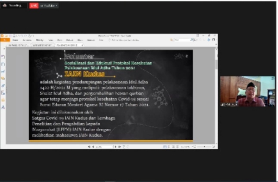The height and width of the screenshot is (182, 278).
Task: Collapse the ribbon using the arrow
Action: tap(216, 45)
